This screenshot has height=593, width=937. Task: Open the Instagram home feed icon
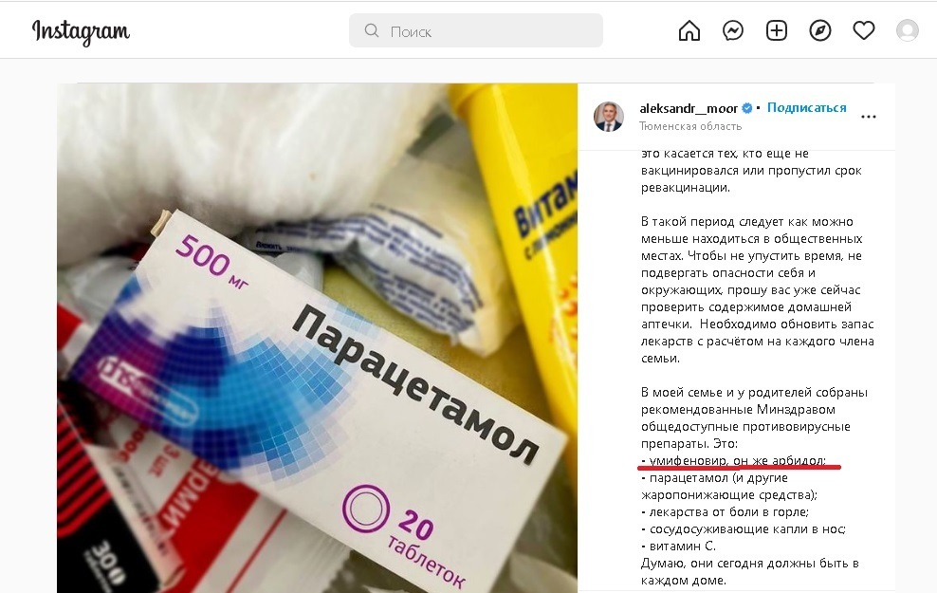coord(689,30)
